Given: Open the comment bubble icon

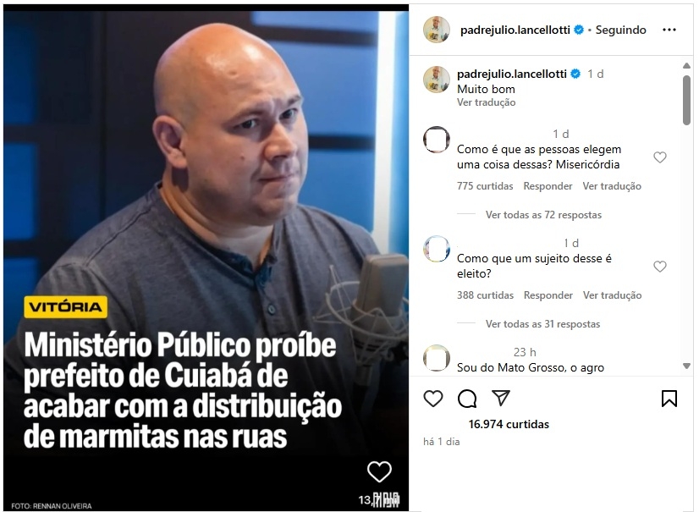Looking at the screenshot, I should click(x=467, y=399).
